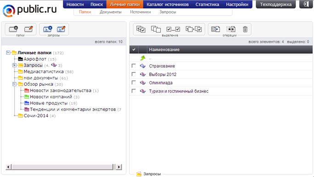Click the Страхование query icon
314x177 pixels.
[x=143, y=66]
